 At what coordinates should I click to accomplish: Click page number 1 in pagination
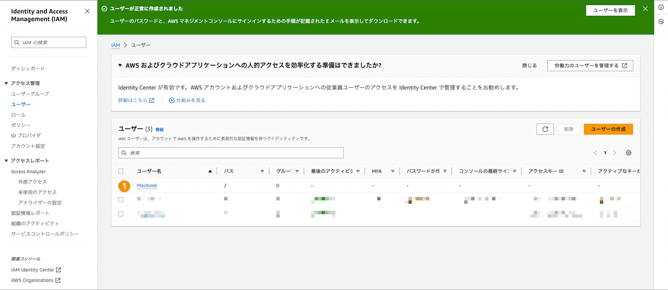point(605,153)
